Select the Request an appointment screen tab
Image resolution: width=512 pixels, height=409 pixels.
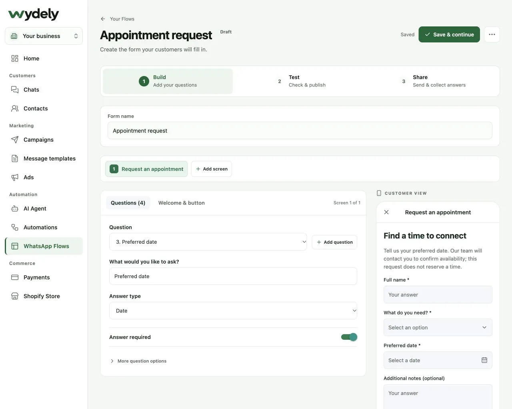click(x=146, y=169)
